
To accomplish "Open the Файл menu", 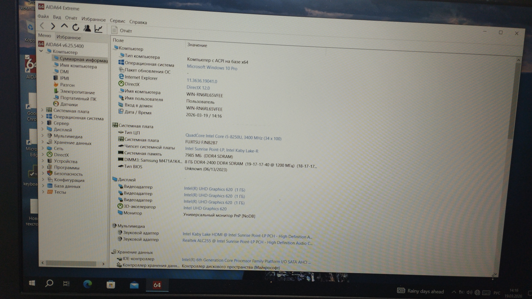I will [43, 16].
